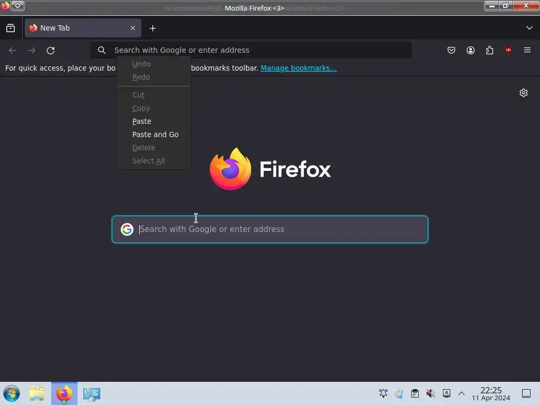Open the tray icon next to the bell
540x405 pixels.
coord(399,393)
